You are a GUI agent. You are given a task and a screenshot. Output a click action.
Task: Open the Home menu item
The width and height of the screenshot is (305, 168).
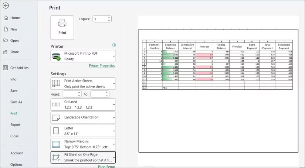(15, 18)
